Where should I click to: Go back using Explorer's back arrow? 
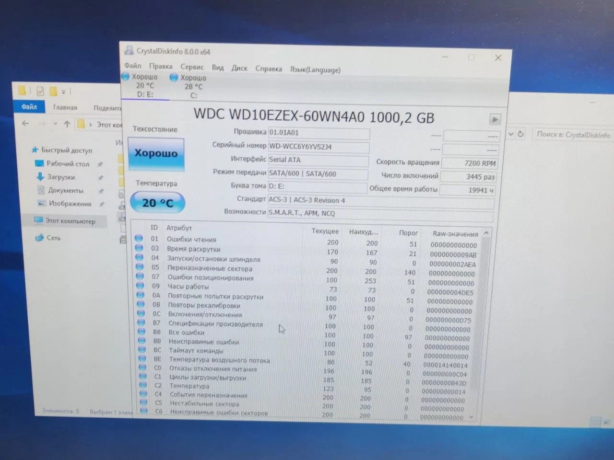coord(25,124)
